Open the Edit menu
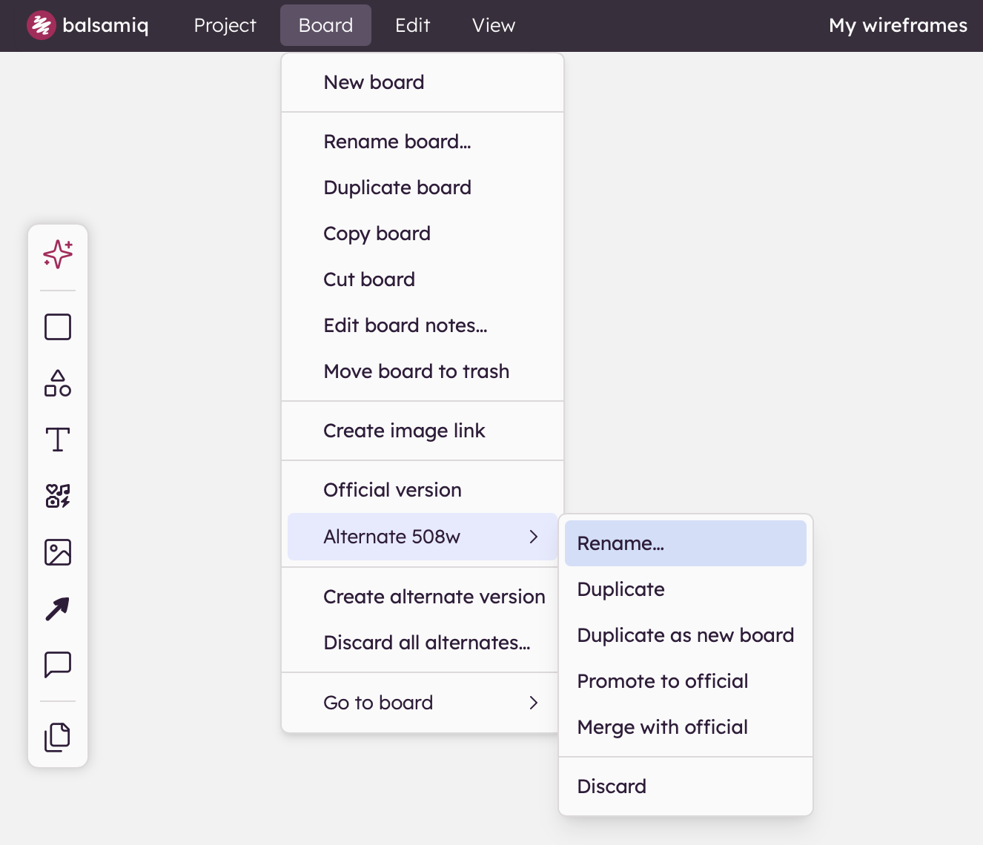The image size is (983, 845). pos(412,25)
